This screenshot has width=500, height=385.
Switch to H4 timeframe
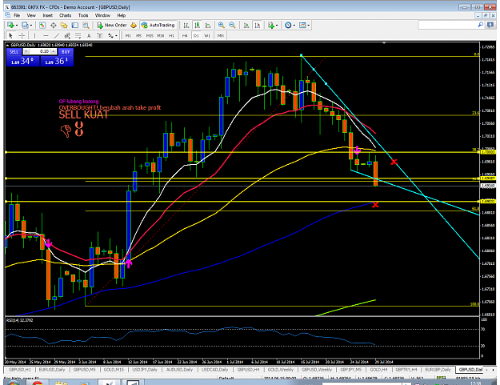[x=185, y=36]
